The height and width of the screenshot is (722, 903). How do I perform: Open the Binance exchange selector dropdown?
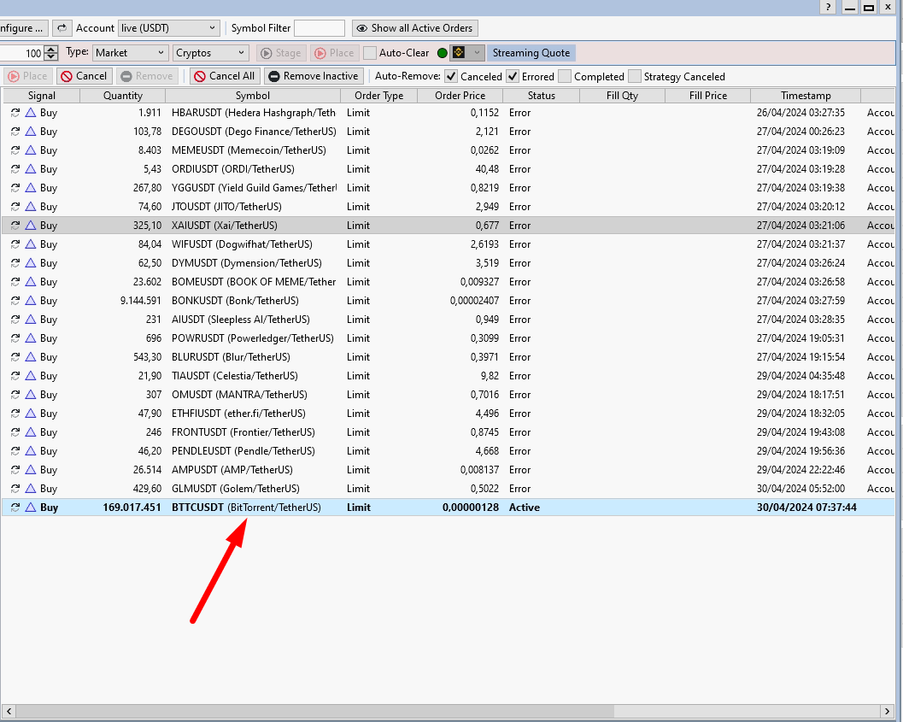(x=467, y=53)
